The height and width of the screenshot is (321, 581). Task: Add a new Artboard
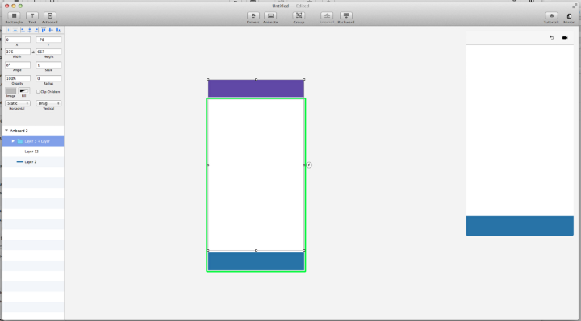(50, 15)
